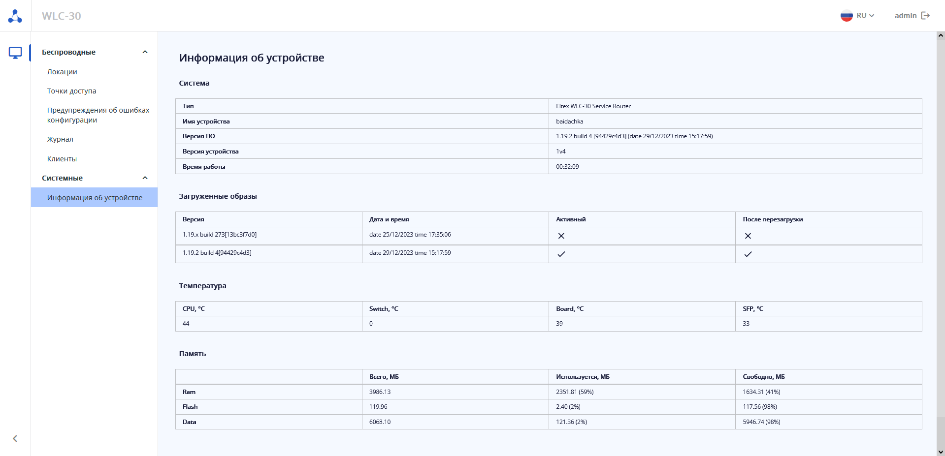Collapse sidebar with bottom-left arrow icon
Image resolution: width=945 pixels, height=456 pixels.
(15, 438)
